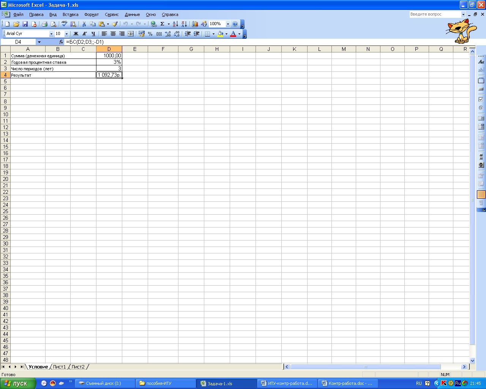Apply the yellow fill color bucket
This screenshot has height=389, width=486.
coord(220,34)
